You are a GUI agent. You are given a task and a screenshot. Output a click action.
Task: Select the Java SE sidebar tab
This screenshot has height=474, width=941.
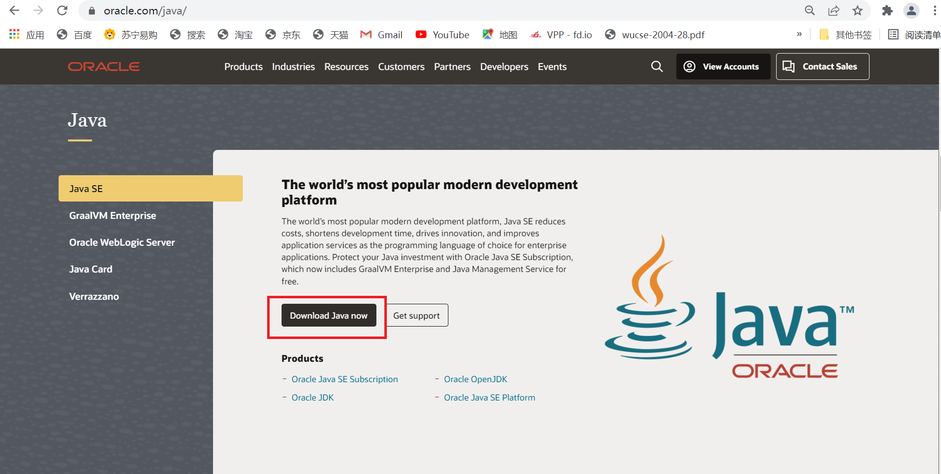tap(150, 189)
